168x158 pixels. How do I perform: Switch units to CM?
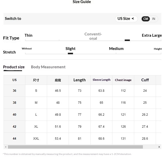click(146, 19)
